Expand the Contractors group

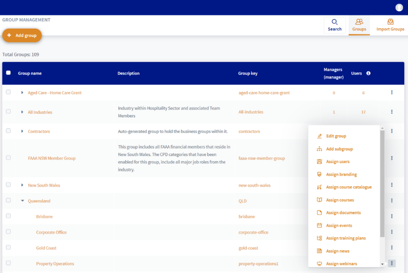pos(22,132)
